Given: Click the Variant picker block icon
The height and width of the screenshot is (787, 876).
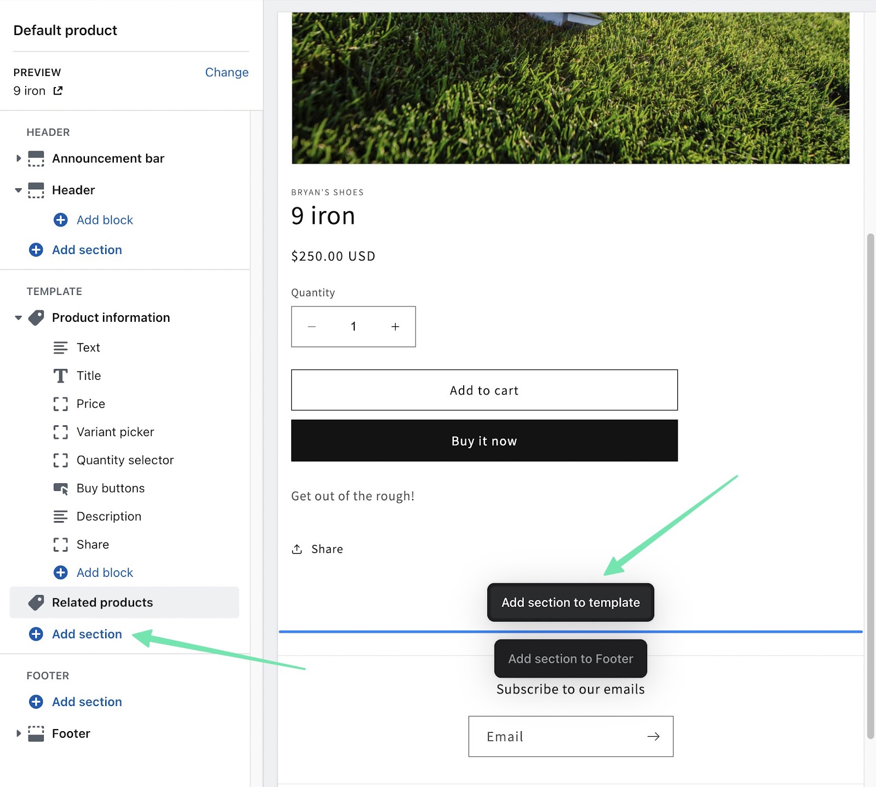Looking at the screenshot, I should click(61, 432).
